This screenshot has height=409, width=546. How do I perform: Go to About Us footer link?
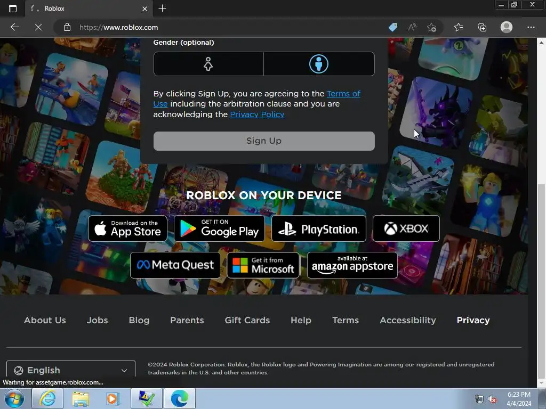tap(45, 320)
